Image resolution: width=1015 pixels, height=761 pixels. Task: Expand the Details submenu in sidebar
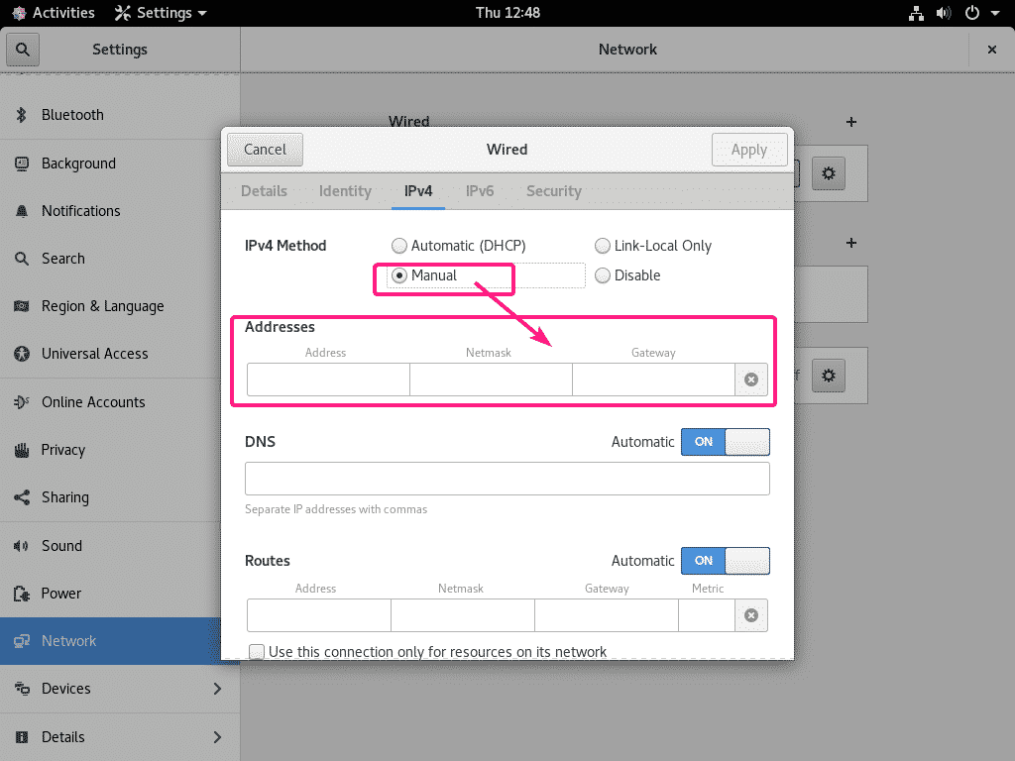120,737
